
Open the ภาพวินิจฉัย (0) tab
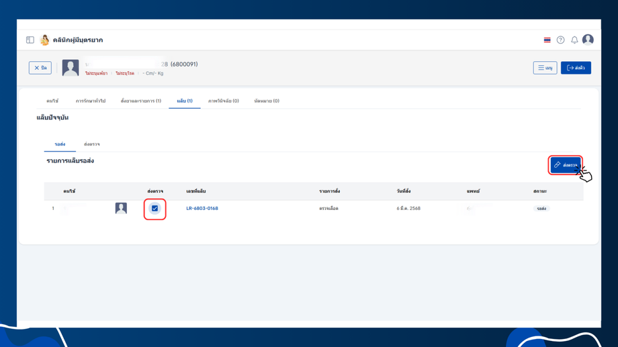tap(224, 101)
